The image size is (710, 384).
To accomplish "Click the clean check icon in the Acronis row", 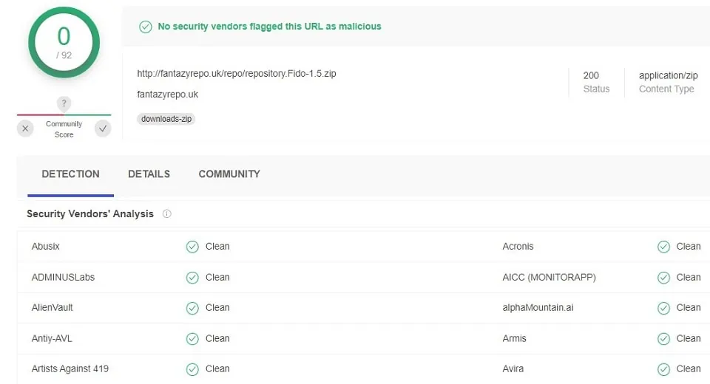I will point(664,247).
